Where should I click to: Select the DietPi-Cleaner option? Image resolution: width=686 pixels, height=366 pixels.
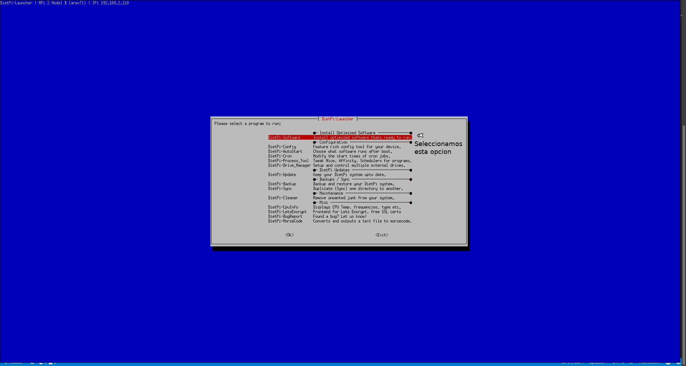click(283, 198)
